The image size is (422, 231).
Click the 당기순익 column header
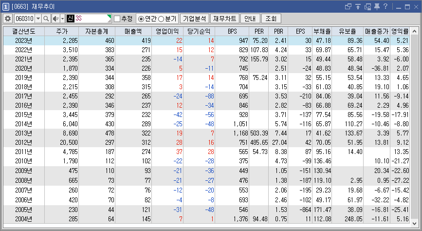point(199,31)
